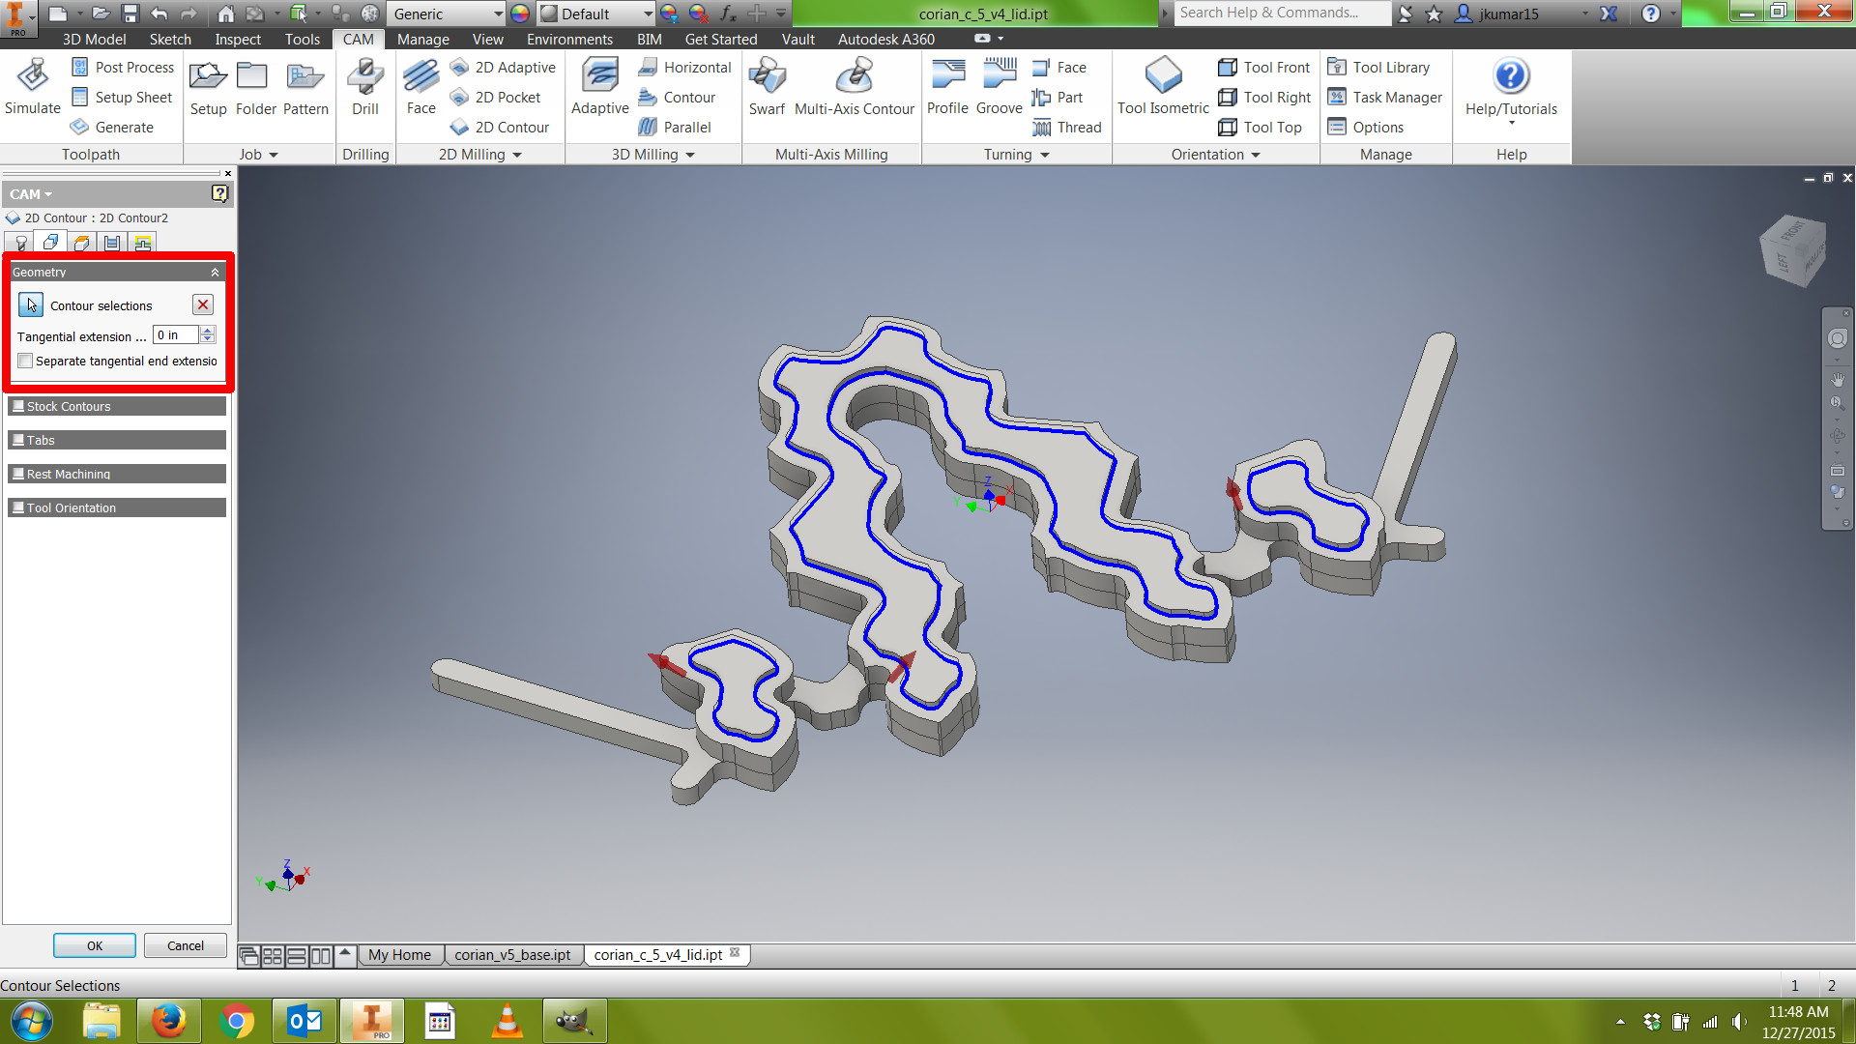1856x1044 pixels.
Task: Enable the Stock Contours group checkbox
Action: click(18, 406)
